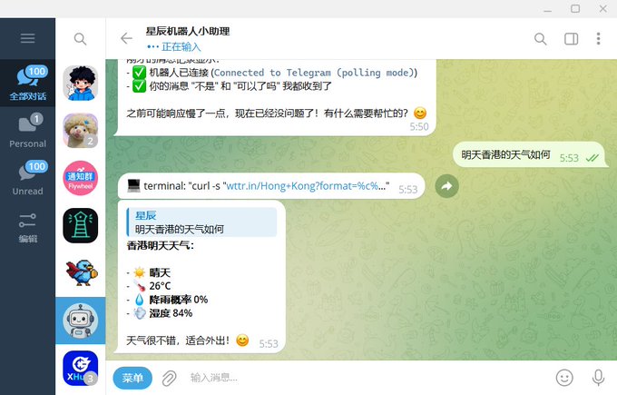Image resolution: width=617 pixels, height=395 pixels.
Task: Switch to the Personal folder tab
Action: [27, 131]
